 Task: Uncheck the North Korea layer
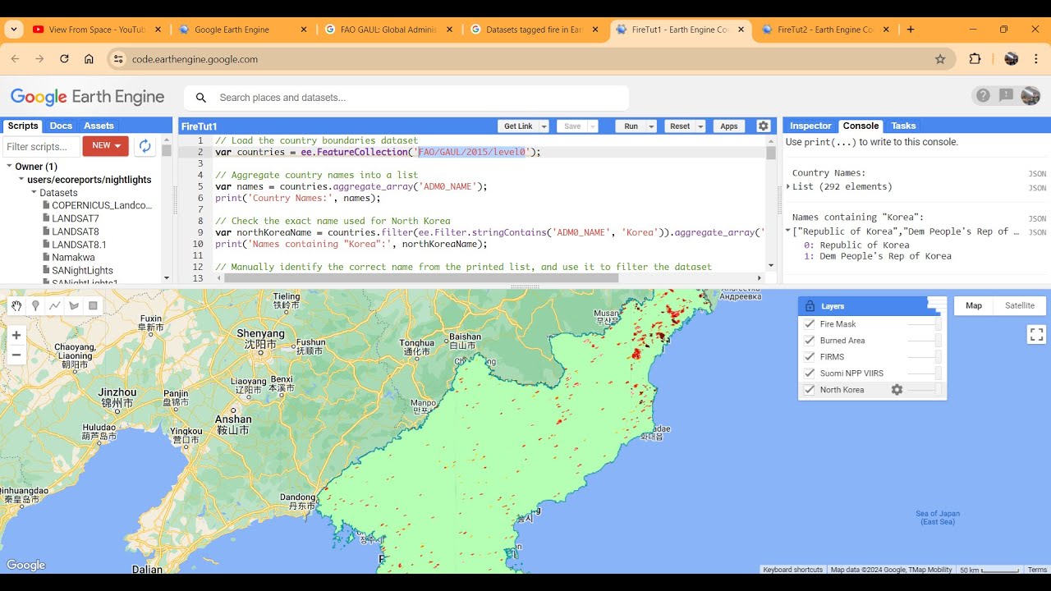pyautogui.click(x=810, y=390)
